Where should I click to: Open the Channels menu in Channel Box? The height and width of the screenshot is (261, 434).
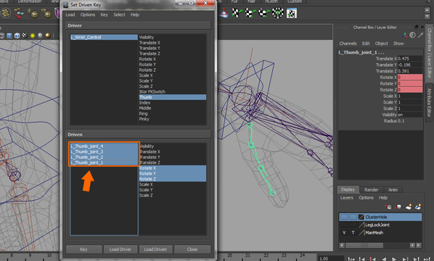pos(348,43)
